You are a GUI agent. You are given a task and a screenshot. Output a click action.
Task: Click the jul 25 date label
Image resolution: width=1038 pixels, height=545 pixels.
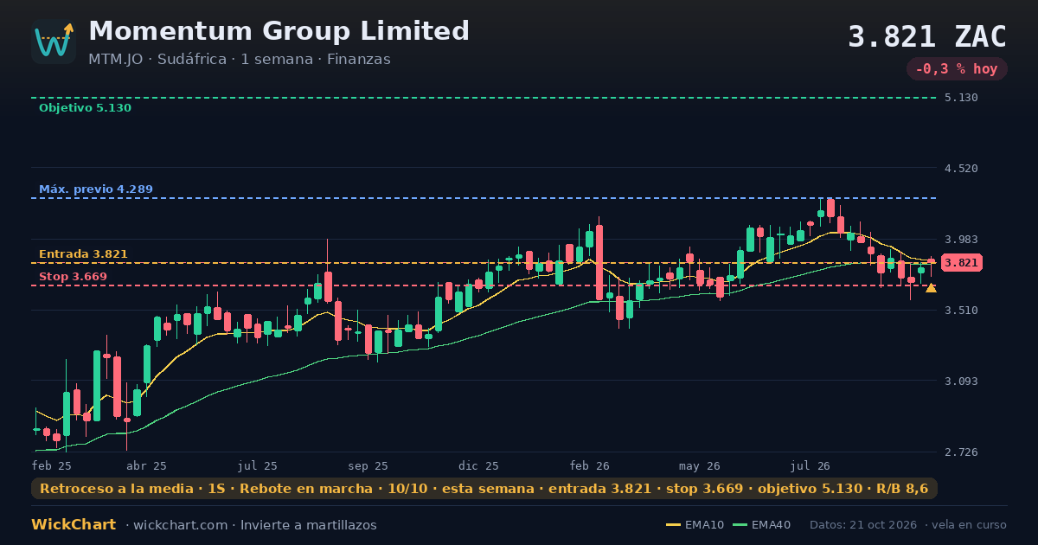point(258,465)
